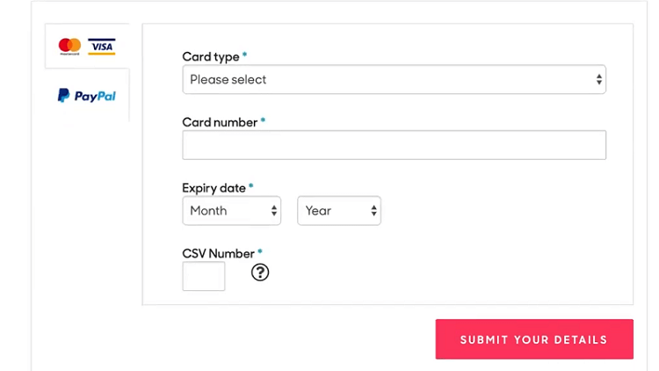This screenshot has height=371, width=659.
Task: Click the Card number label
Action: (x=220, y=122)
